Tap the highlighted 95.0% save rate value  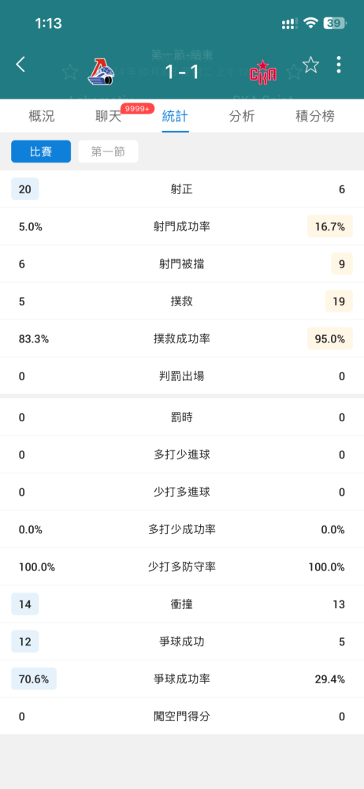(330, 338)
